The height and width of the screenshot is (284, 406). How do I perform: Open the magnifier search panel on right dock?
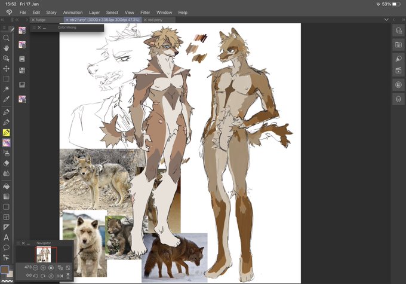click(398, 59)
